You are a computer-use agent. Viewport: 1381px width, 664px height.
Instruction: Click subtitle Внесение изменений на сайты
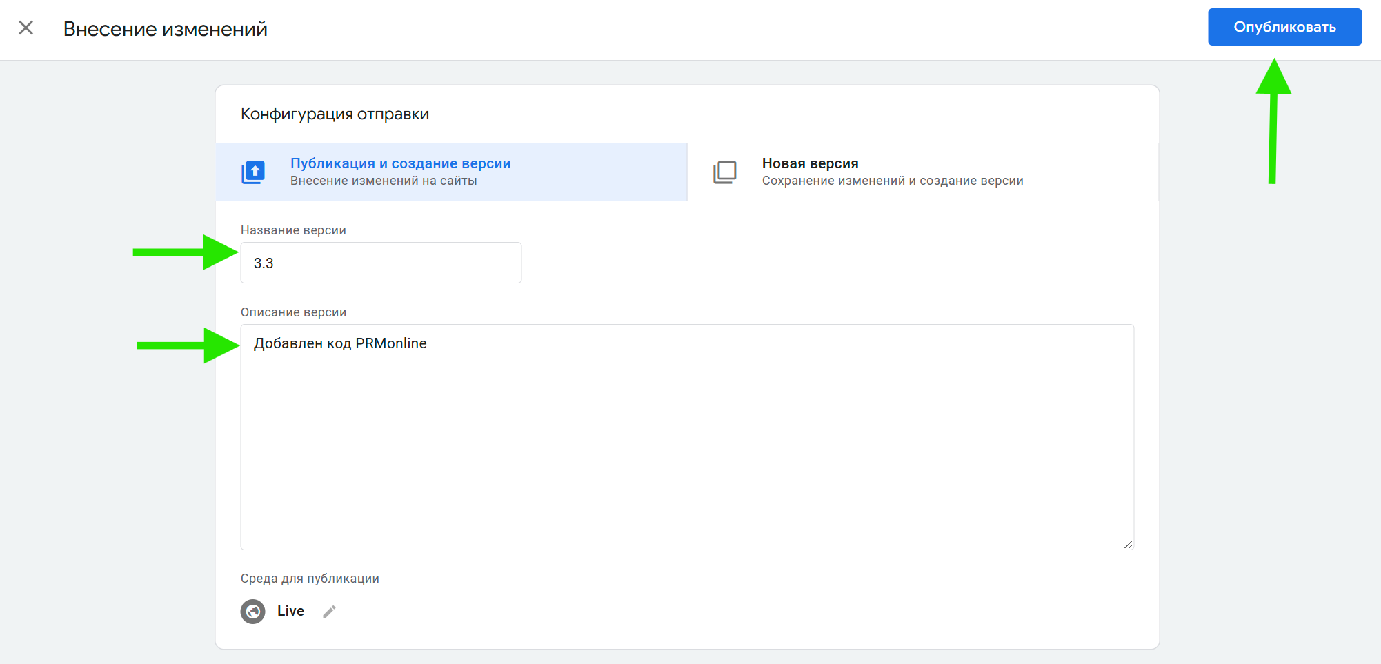384,181
